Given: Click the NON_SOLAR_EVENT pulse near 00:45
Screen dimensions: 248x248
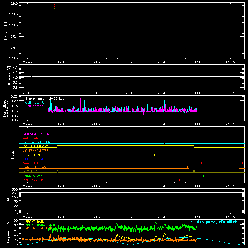Looking at the screenshot, I should point(164,142).
